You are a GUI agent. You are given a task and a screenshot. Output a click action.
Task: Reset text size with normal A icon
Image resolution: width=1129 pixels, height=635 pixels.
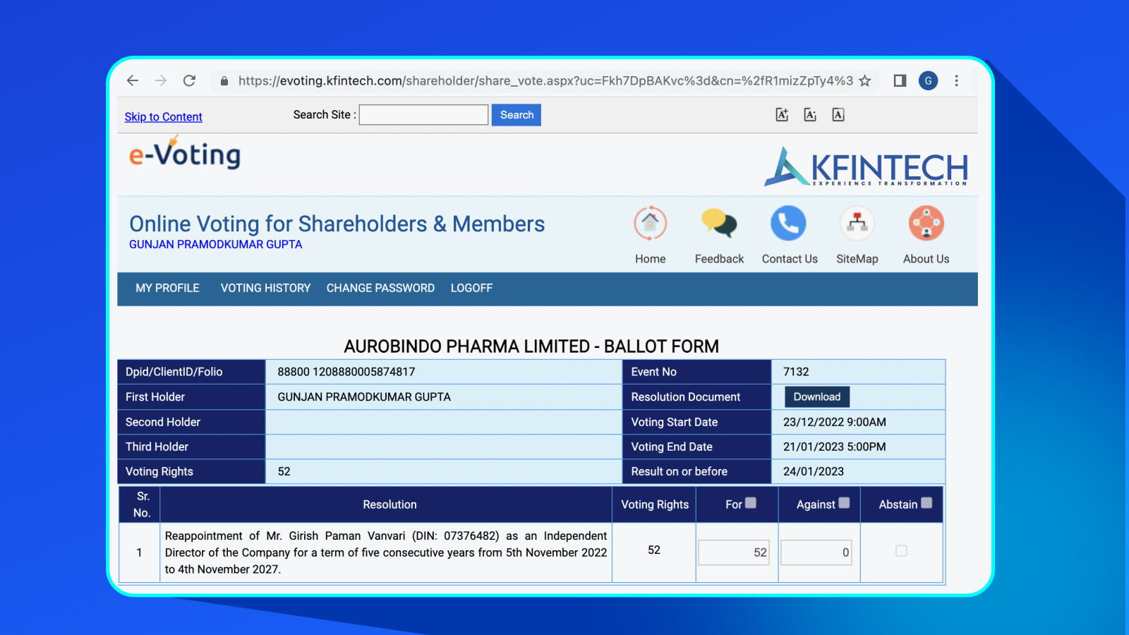[838, 115]
